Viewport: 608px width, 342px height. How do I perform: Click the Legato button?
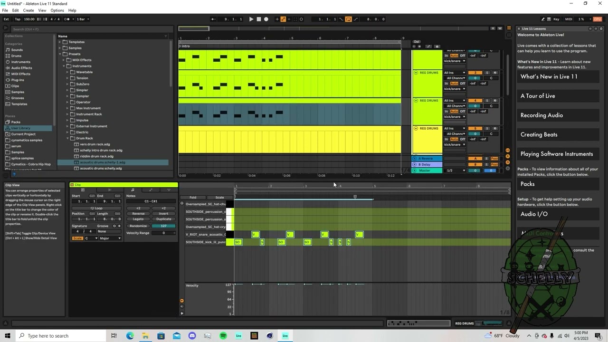[138, 219]
